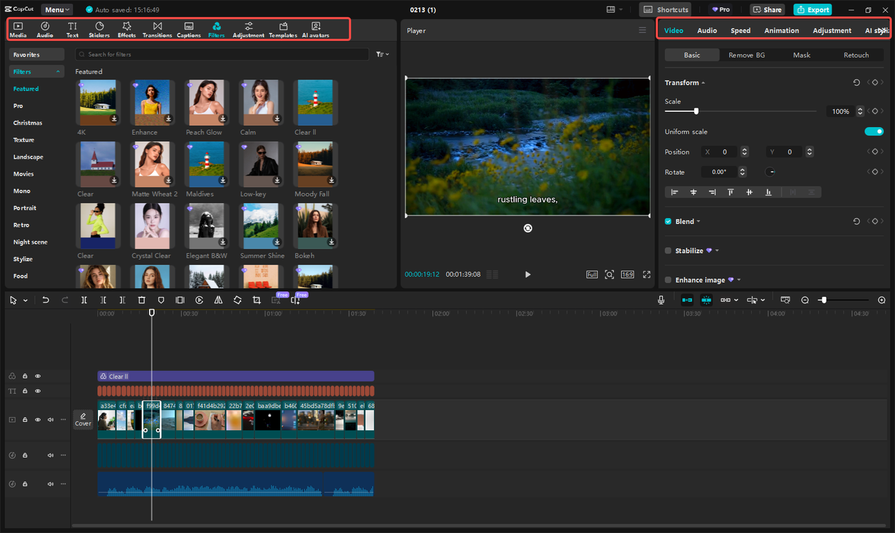
Task: Switch to the Speed tab in the right panel
Action: (740, 30)
